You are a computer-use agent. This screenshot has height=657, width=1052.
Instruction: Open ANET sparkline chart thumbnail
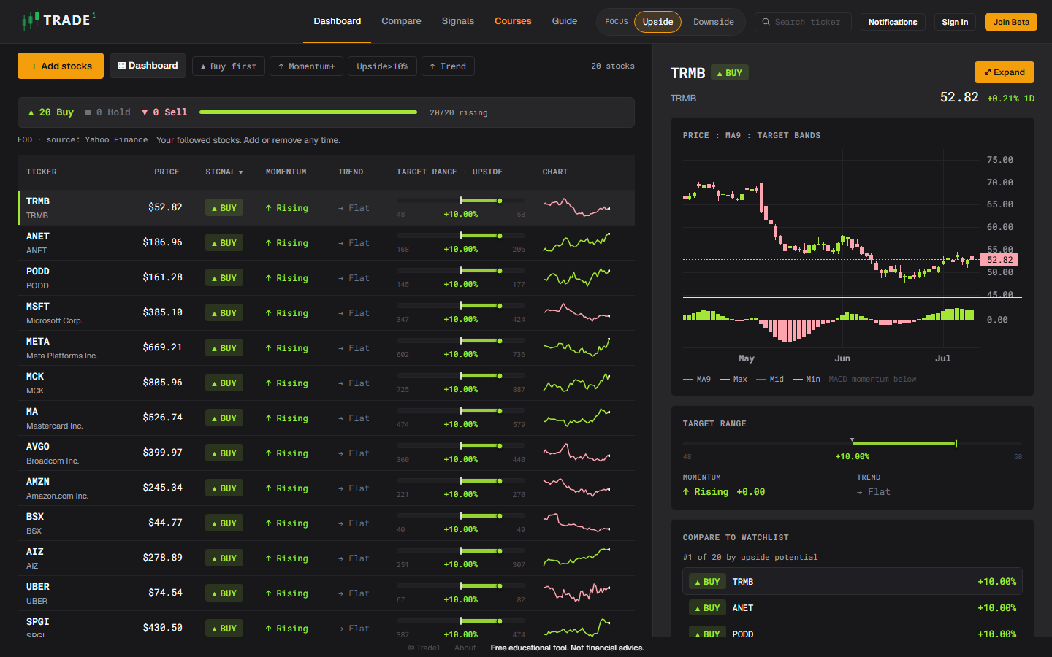point(576,242)
